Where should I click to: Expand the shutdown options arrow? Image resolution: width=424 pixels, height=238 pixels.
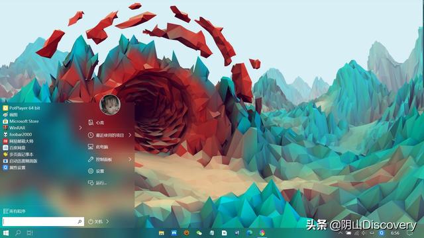coord(107,221)
